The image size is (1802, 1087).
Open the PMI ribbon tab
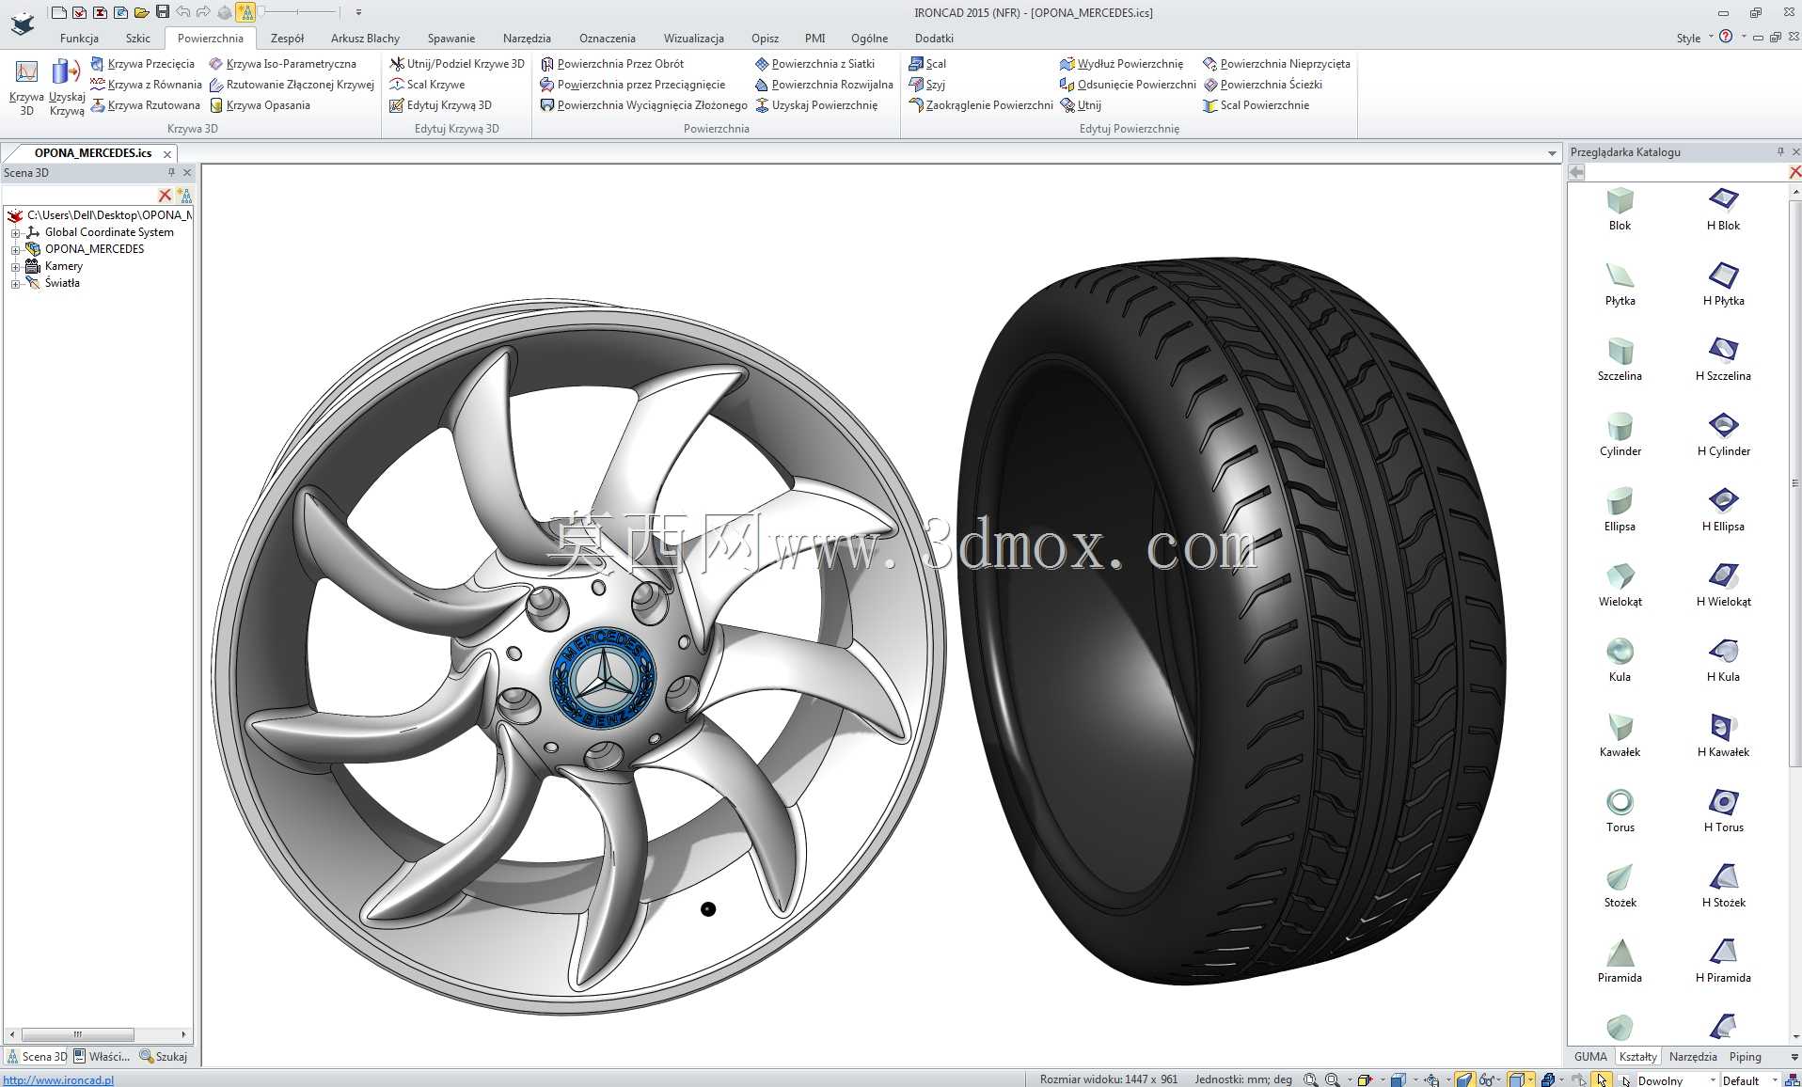814,39
